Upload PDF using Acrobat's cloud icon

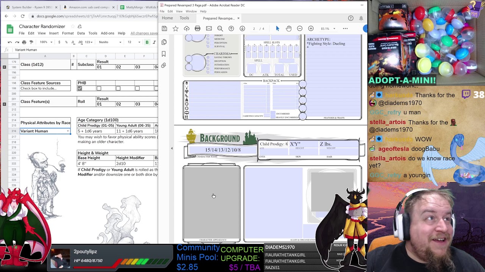[186, 29]
